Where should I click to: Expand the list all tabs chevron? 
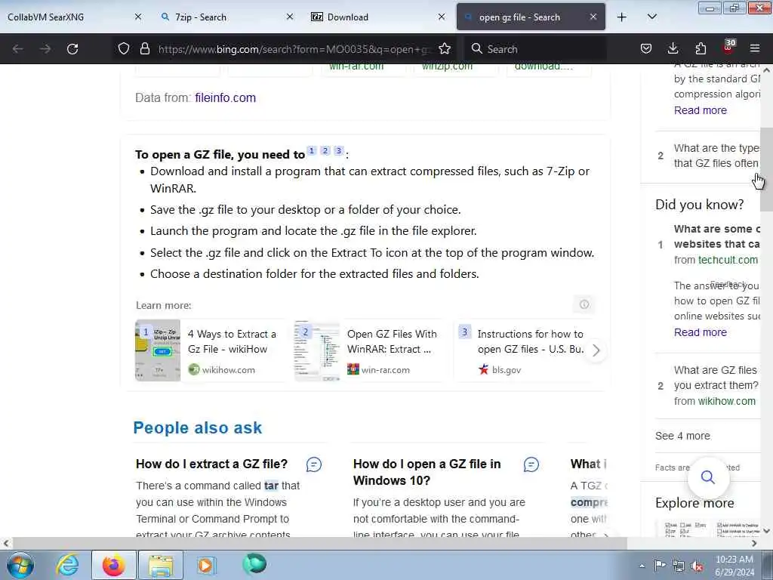(x=651, y=17)
